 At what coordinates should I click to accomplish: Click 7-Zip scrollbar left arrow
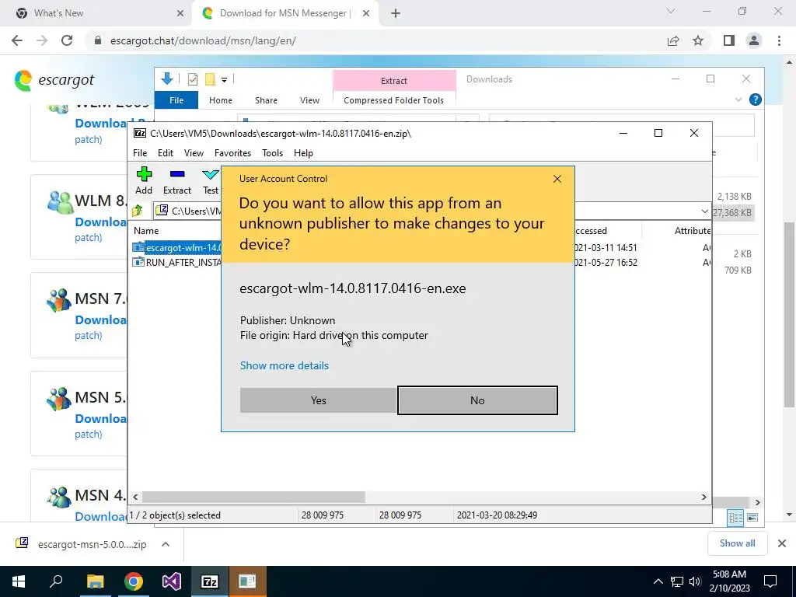pyautogui.click(x=135, y=497)
